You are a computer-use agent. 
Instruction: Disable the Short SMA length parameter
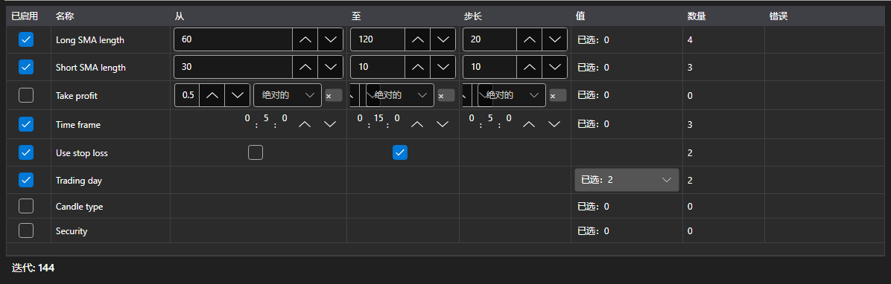pyautogui.click(x=26, y=67)
